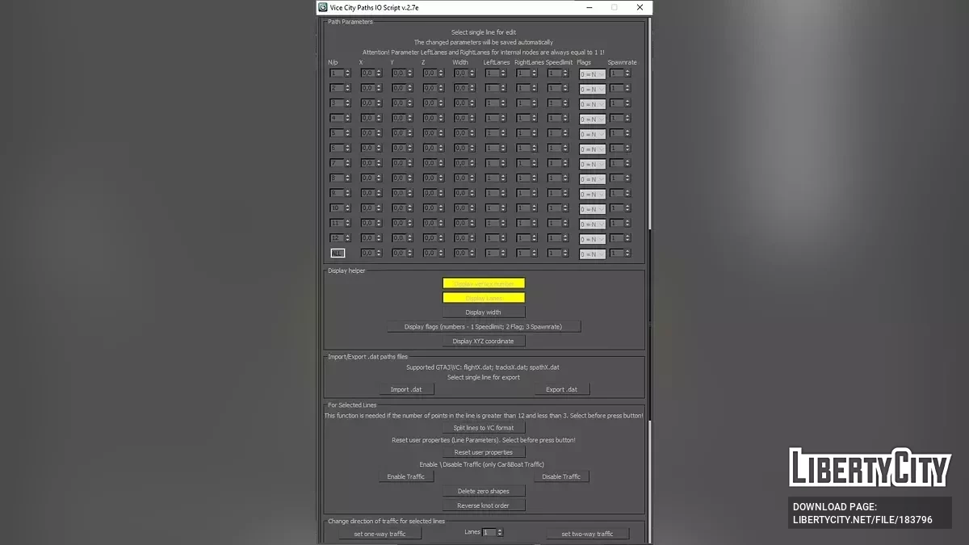Click set one-way traffic
The image size is (969, 545).
coord(380,533)
